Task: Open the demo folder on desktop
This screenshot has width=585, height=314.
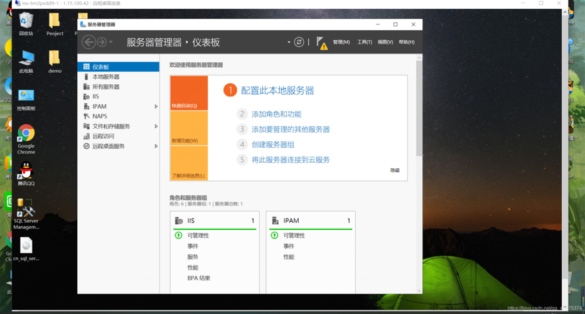Action: 55,62
